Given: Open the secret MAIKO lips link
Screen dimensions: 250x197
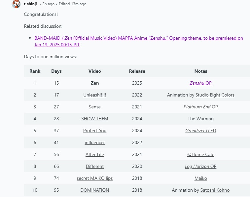Looking at the screenshot, I should point(95,178).
